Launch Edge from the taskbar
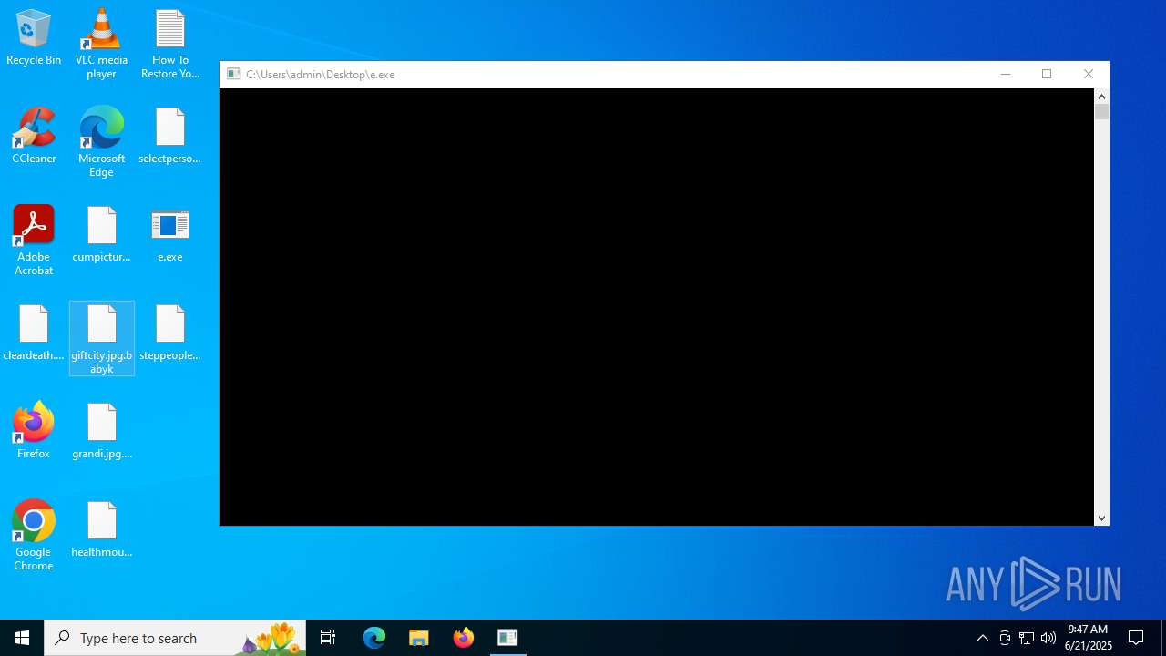Screen dimensions: 1166x656 [x=374, y=638]
